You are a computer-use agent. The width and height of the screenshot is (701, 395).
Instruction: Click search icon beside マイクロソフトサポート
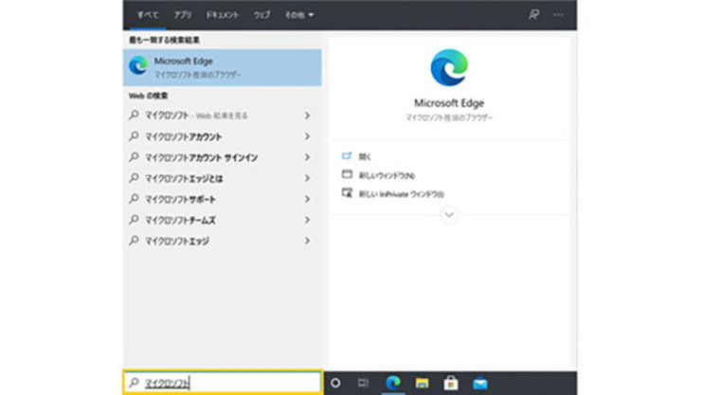(x=134, y=199)
